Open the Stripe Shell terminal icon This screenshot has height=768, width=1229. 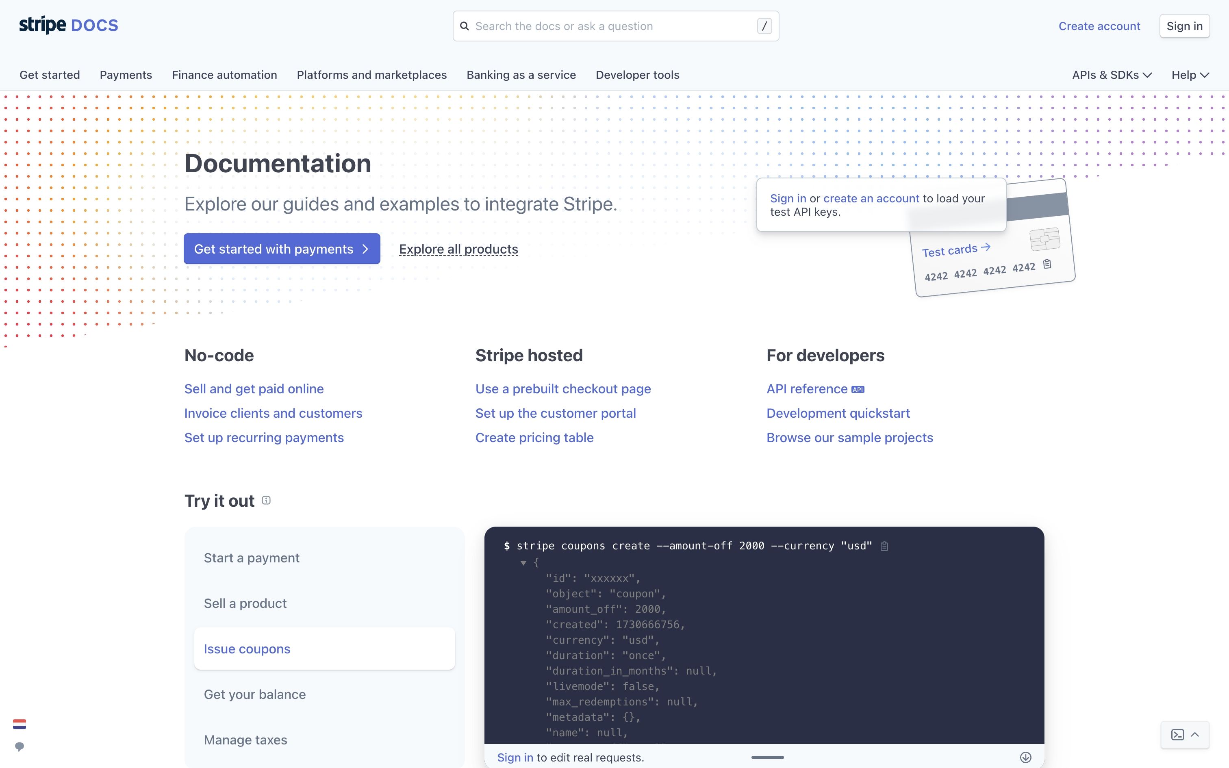1178,735
